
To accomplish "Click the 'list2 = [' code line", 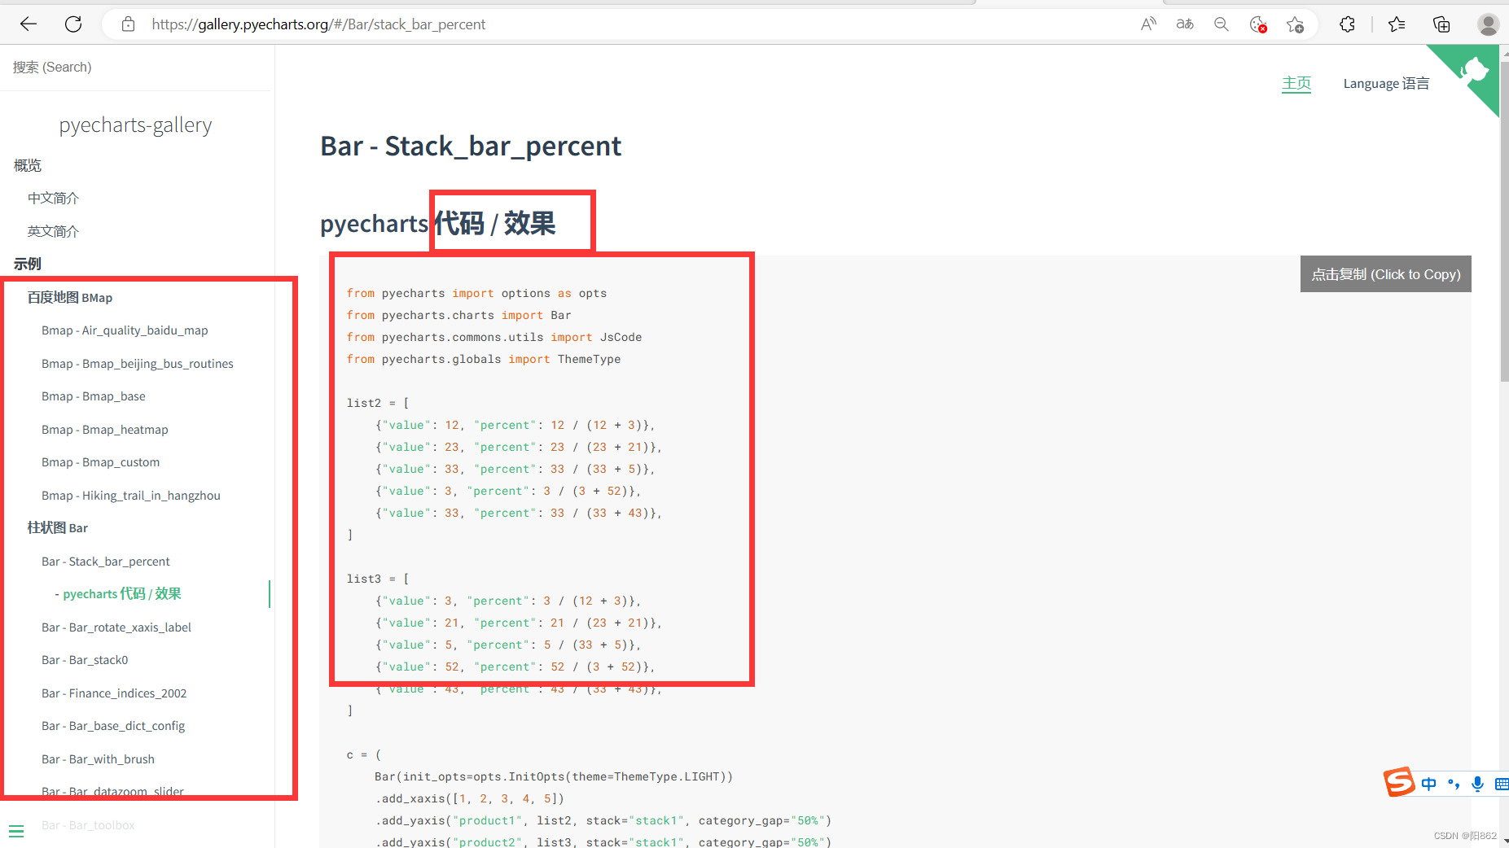I will point(378,403).
